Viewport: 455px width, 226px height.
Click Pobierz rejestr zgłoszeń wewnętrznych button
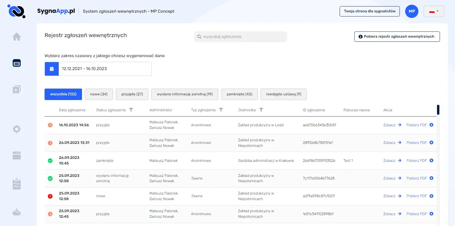point(397,37)
